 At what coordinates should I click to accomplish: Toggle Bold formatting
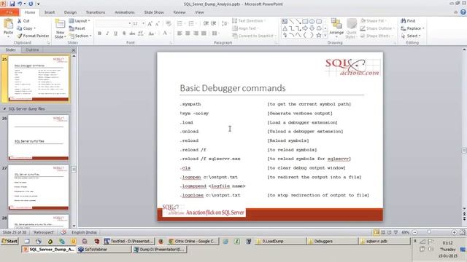100,33
